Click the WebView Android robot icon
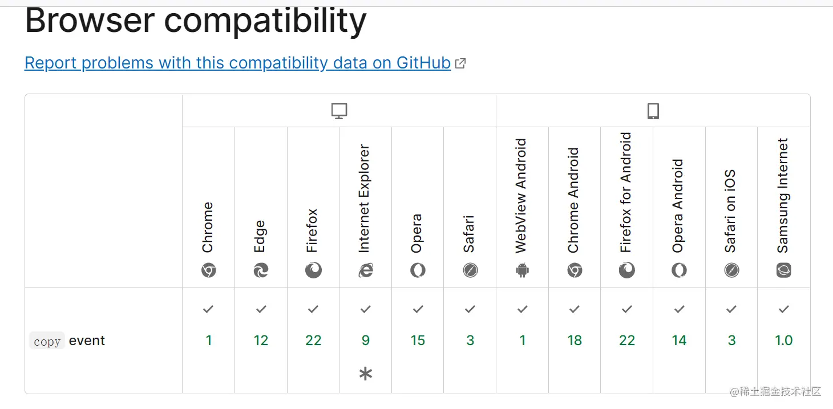 (x=523, y=270)
